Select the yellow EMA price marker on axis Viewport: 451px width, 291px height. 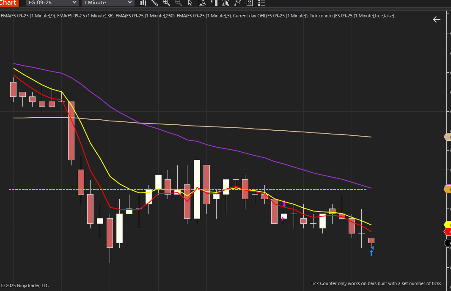pyautogui.click(x=448, y=225)
